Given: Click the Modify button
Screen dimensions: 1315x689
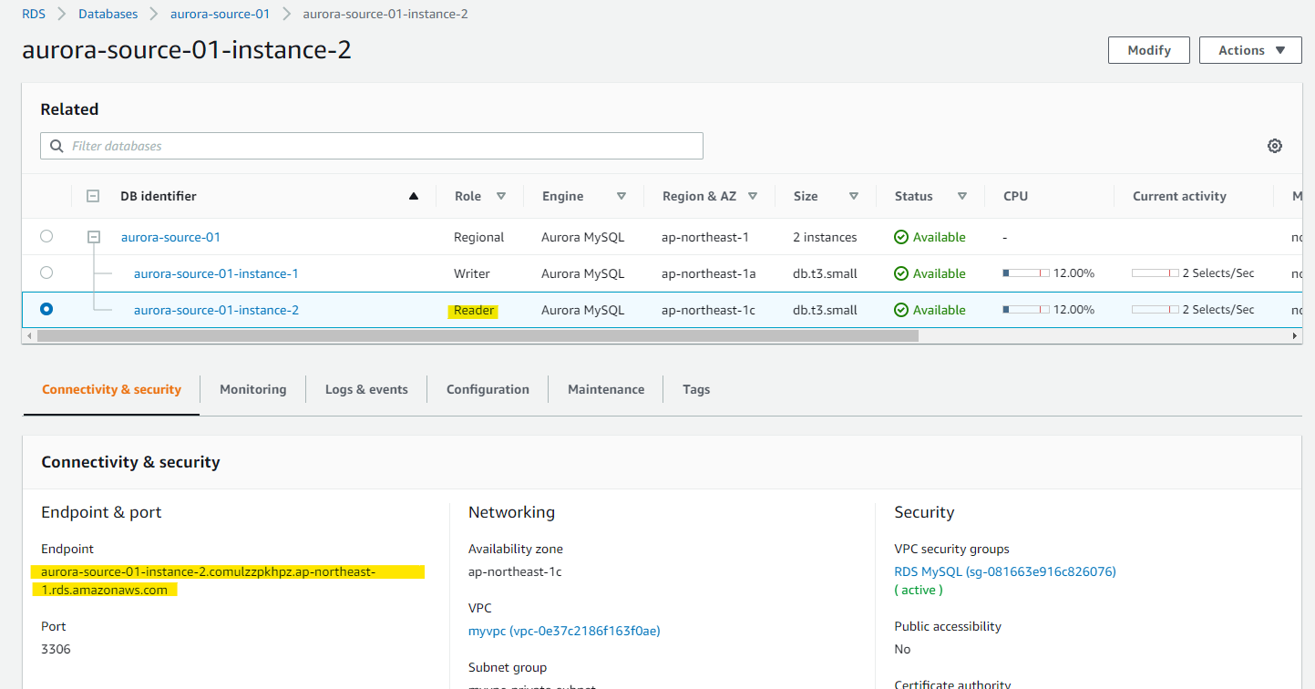Looking at the screenshot, I should tap(1149, 50).
